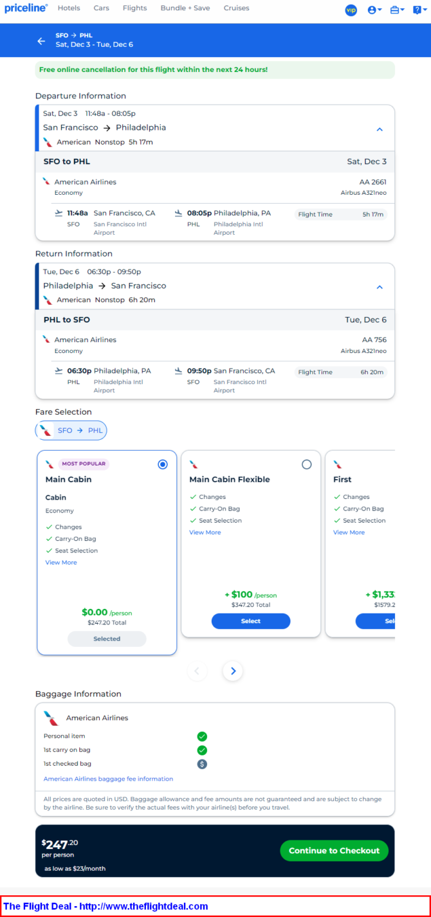Open the help question mark menu
The image size is (431, 917).
coord(419,10)
